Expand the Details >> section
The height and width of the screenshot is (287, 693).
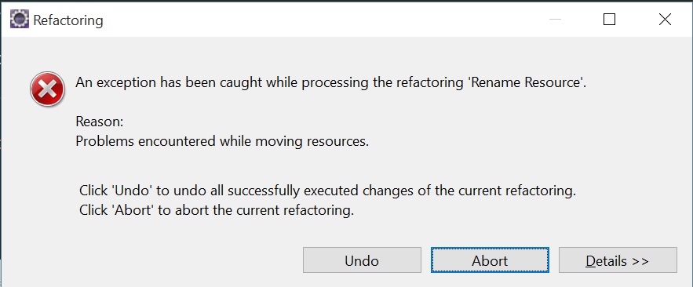[x=618, y=260]
